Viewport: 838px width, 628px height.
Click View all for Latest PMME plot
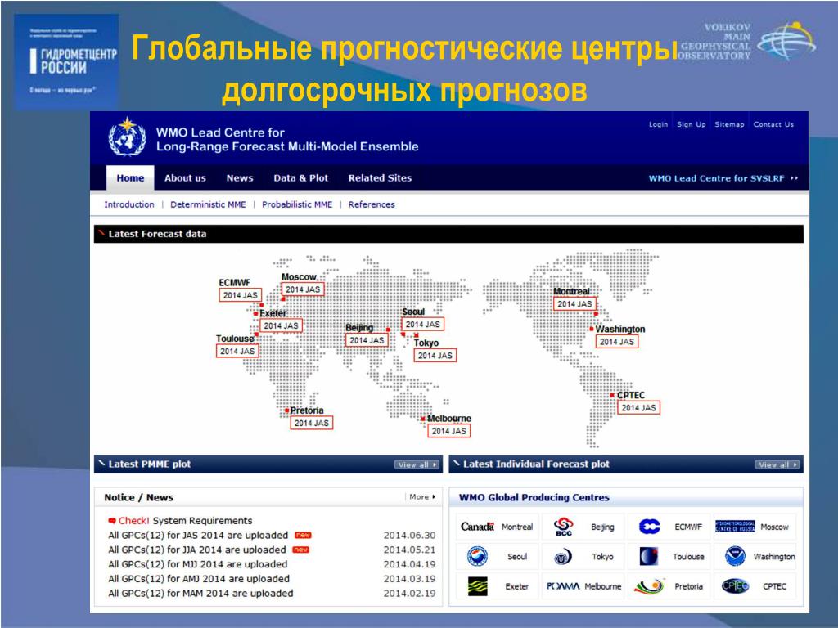click(417, 464)
